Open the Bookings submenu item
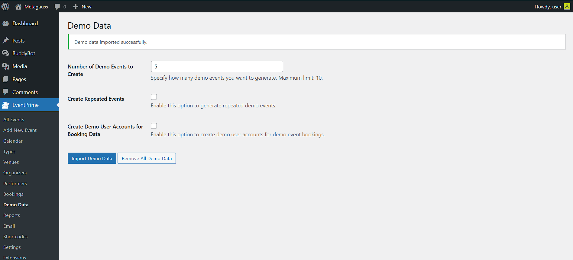573x260 pixels. coord(13,194)
